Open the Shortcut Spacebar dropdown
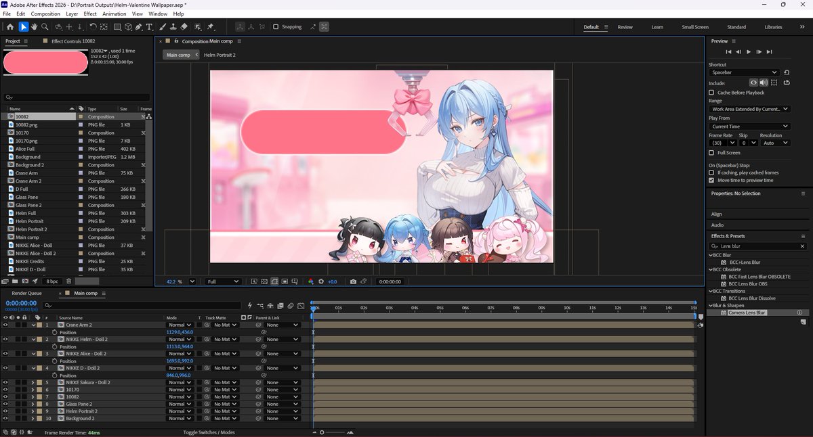 [x=743, y=72]
